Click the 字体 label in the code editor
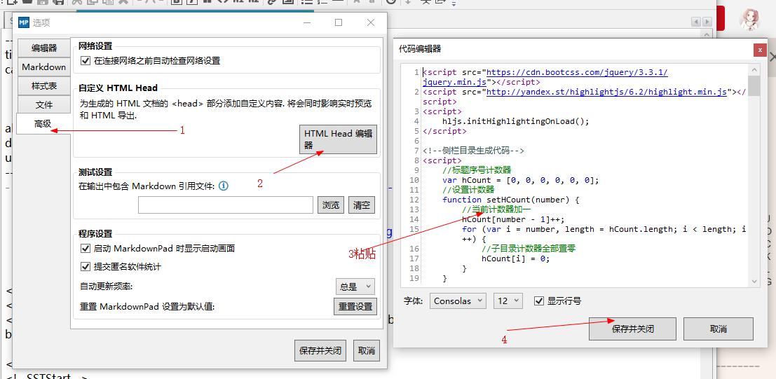The image size is (776, 379). click(x=413, y=301)
